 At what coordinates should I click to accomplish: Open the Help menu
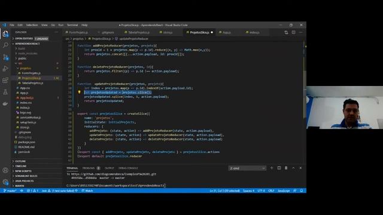(x=84, y=25)
